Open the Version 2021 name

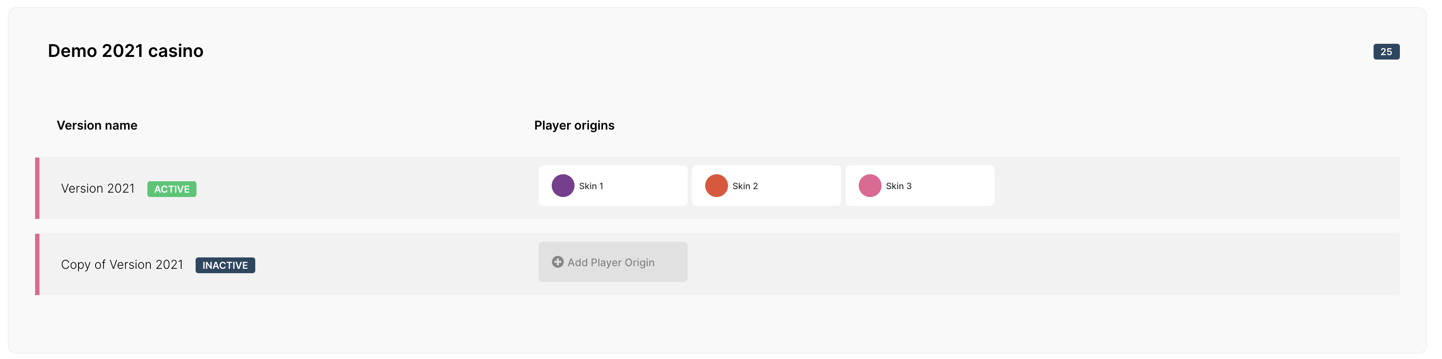[x=98, y=188]
